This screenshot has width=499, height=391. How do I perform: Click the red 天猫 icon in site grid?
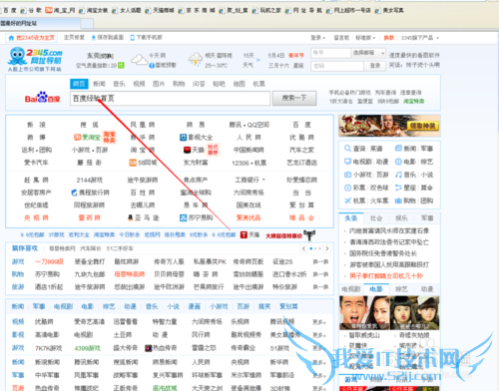click(x=187, y=150)
